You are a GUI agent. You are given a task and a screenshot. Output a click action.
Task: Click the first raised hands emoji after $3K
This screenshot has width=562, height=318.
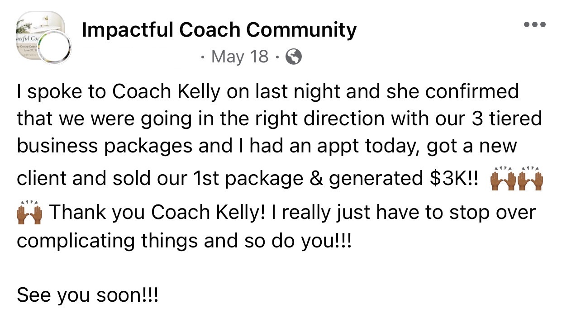click(504, 180)
